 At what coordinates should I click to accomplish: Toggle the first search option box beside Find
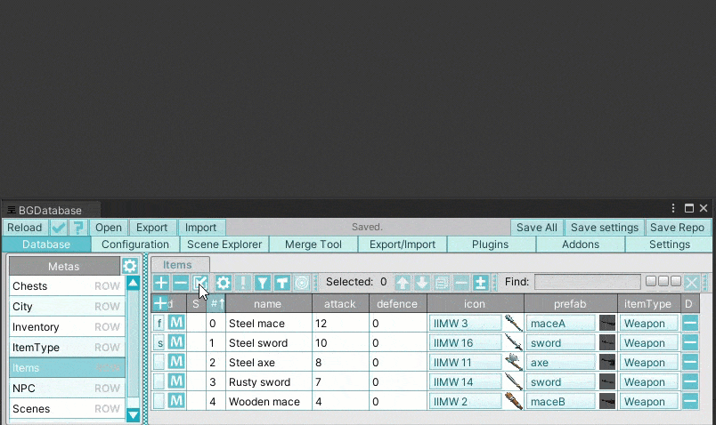[x=651, y=281]
